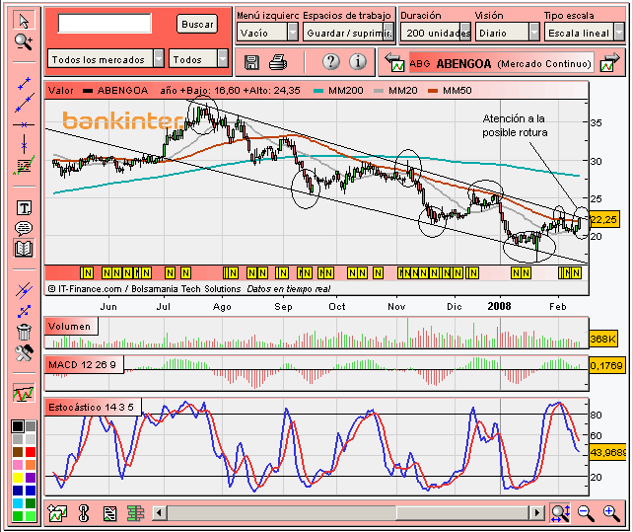Open the chart list with trend icon
The image size is (633, 532).
click(x=24, y=166)
